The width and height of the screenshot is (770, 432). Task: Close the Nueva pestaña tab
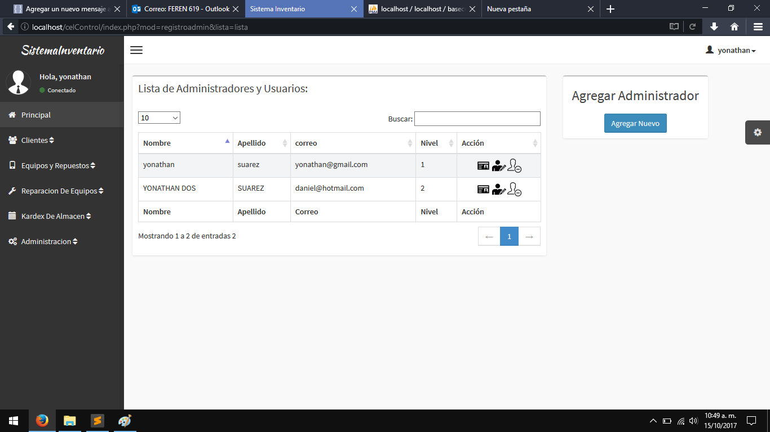590,9
